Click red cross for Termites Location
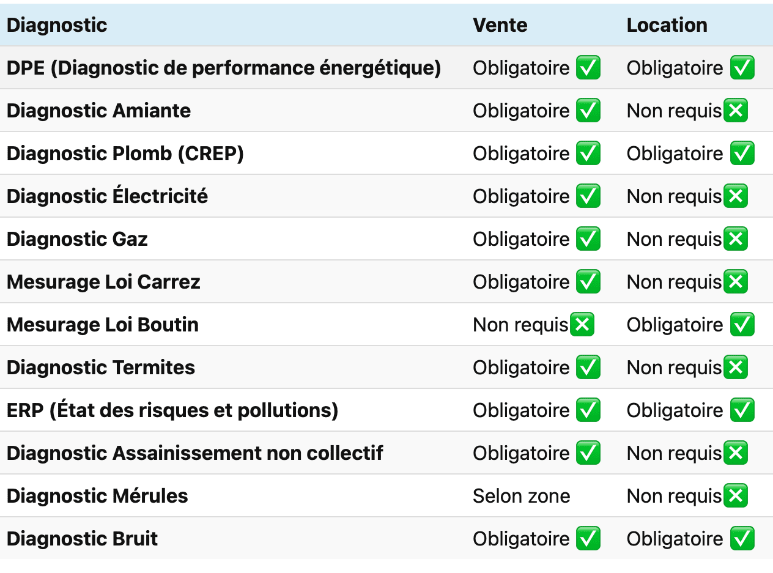This screenshot has height=573, width=773. pos(736,368)
